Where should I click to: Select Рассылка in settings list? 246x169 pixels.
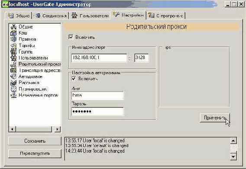point(29,83)
